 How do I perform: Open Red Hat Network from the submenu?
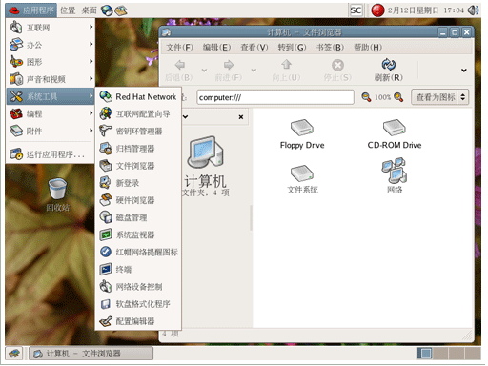(x=138, y=96)
